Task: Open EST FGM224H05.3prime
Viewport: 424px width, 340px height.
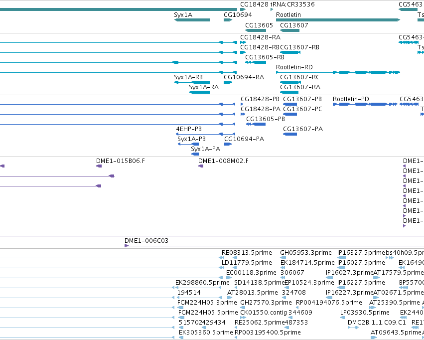Action: tap(207, 303)
